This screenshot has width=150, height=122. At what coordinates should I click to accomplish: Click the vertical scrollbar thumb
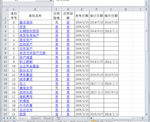[146, 31]
